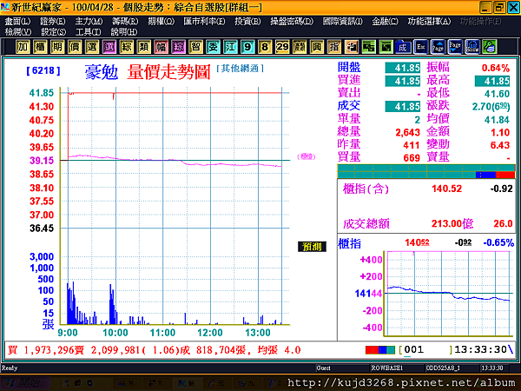This screenshot has width=521, height=391.
Task: Click the [其他網通] category link
Action: pos(240,69)
